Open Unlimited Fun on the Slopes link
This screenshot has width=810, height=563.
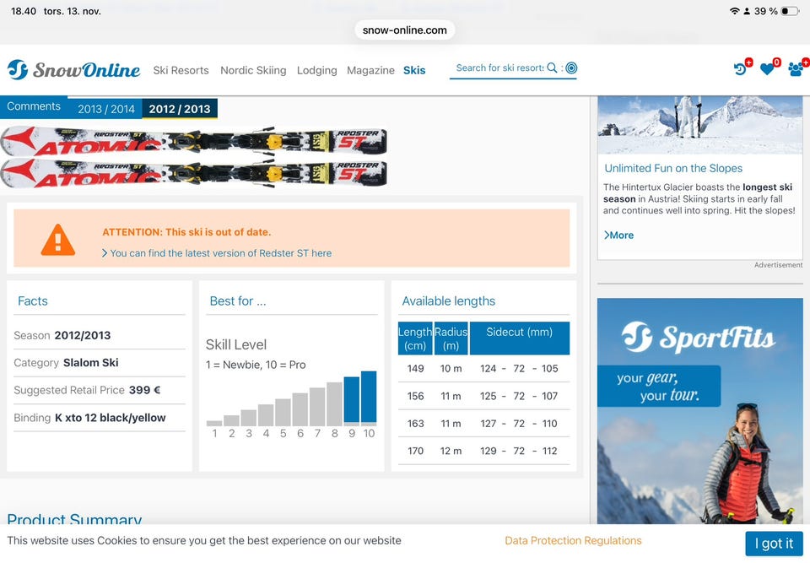tap(673, 168)
